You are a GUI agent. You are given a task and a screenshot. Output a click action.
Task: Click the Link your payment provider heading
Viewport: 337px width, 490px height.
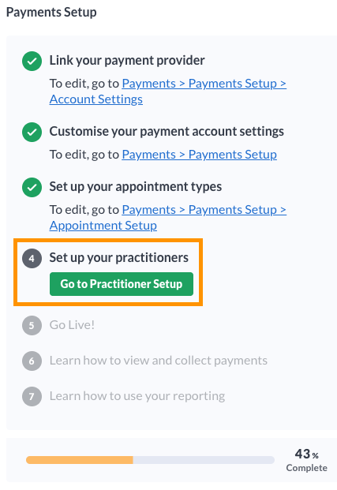[127, 60]
